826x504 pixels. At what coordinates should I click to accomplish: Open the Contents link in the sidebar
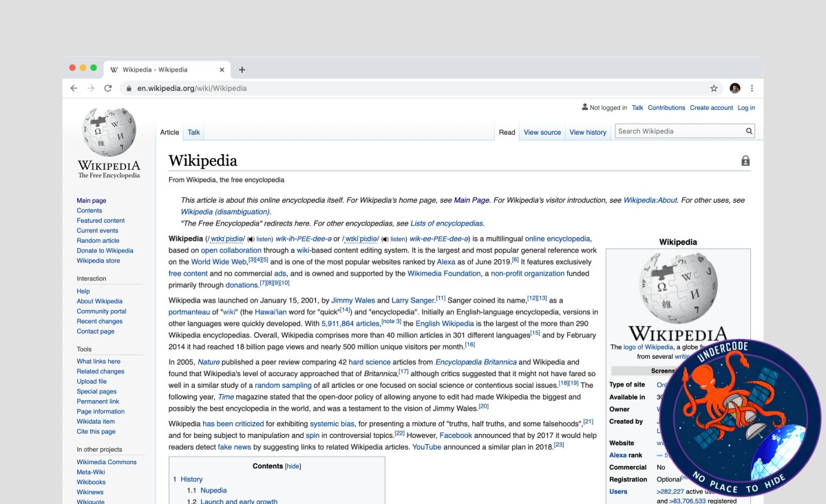coord(89,210)
